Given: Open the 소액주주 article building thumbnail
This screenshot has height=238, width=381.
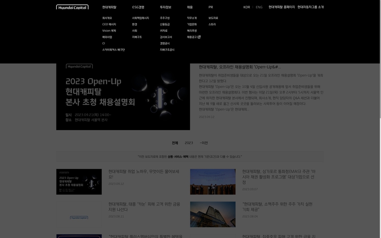Looking at the screenshot, I should (213, 214).
